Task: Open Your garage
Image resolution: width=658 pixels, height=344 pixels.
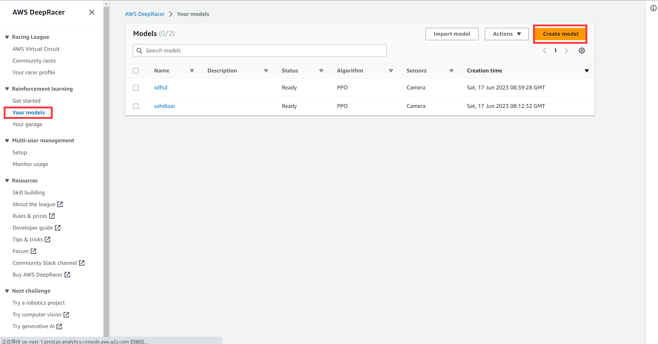Action: (x=27, y=124)
